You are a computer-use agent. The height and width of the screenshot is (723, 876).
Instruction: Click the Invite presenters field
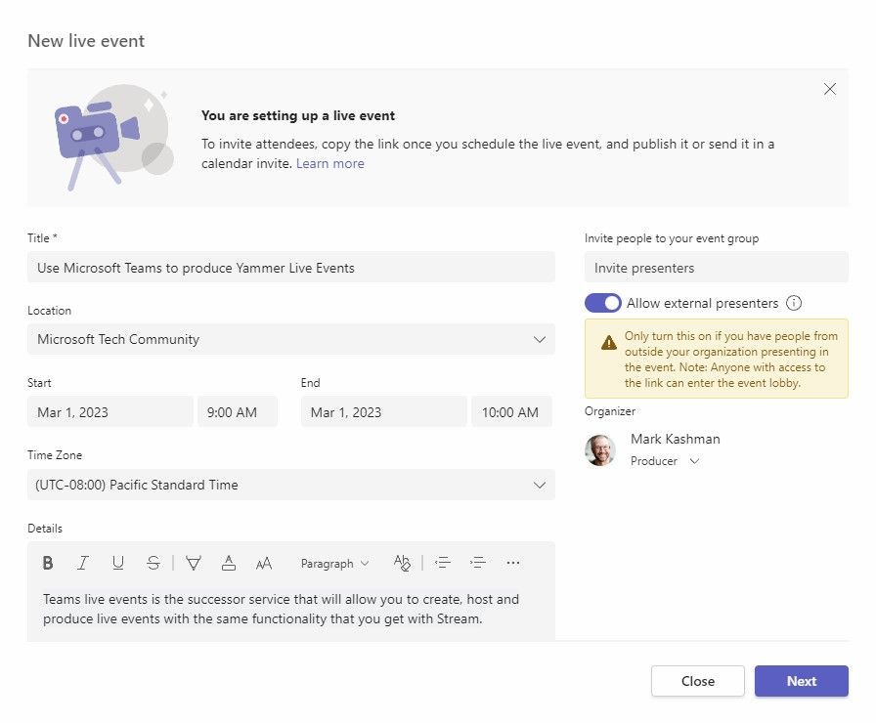tap(717, 268)
